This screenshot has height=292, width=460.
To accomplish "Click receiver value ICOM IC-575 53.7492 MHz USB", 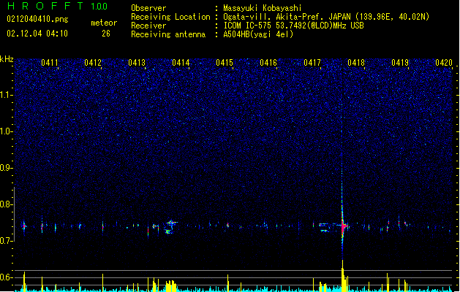I will [293, 26].
